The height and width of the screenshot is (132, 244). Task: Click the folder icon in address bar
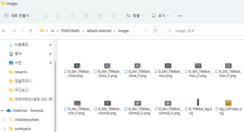point(42,31)
